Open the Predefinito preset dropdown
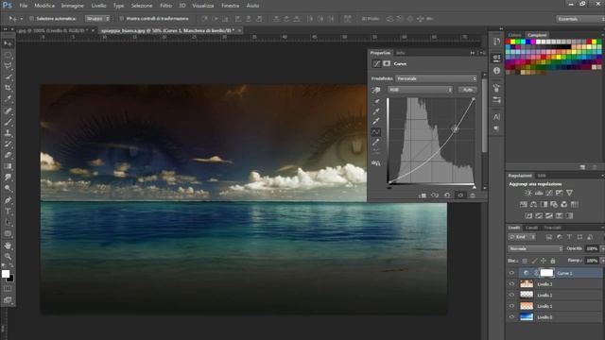605x340 pixels. [436, 78]
